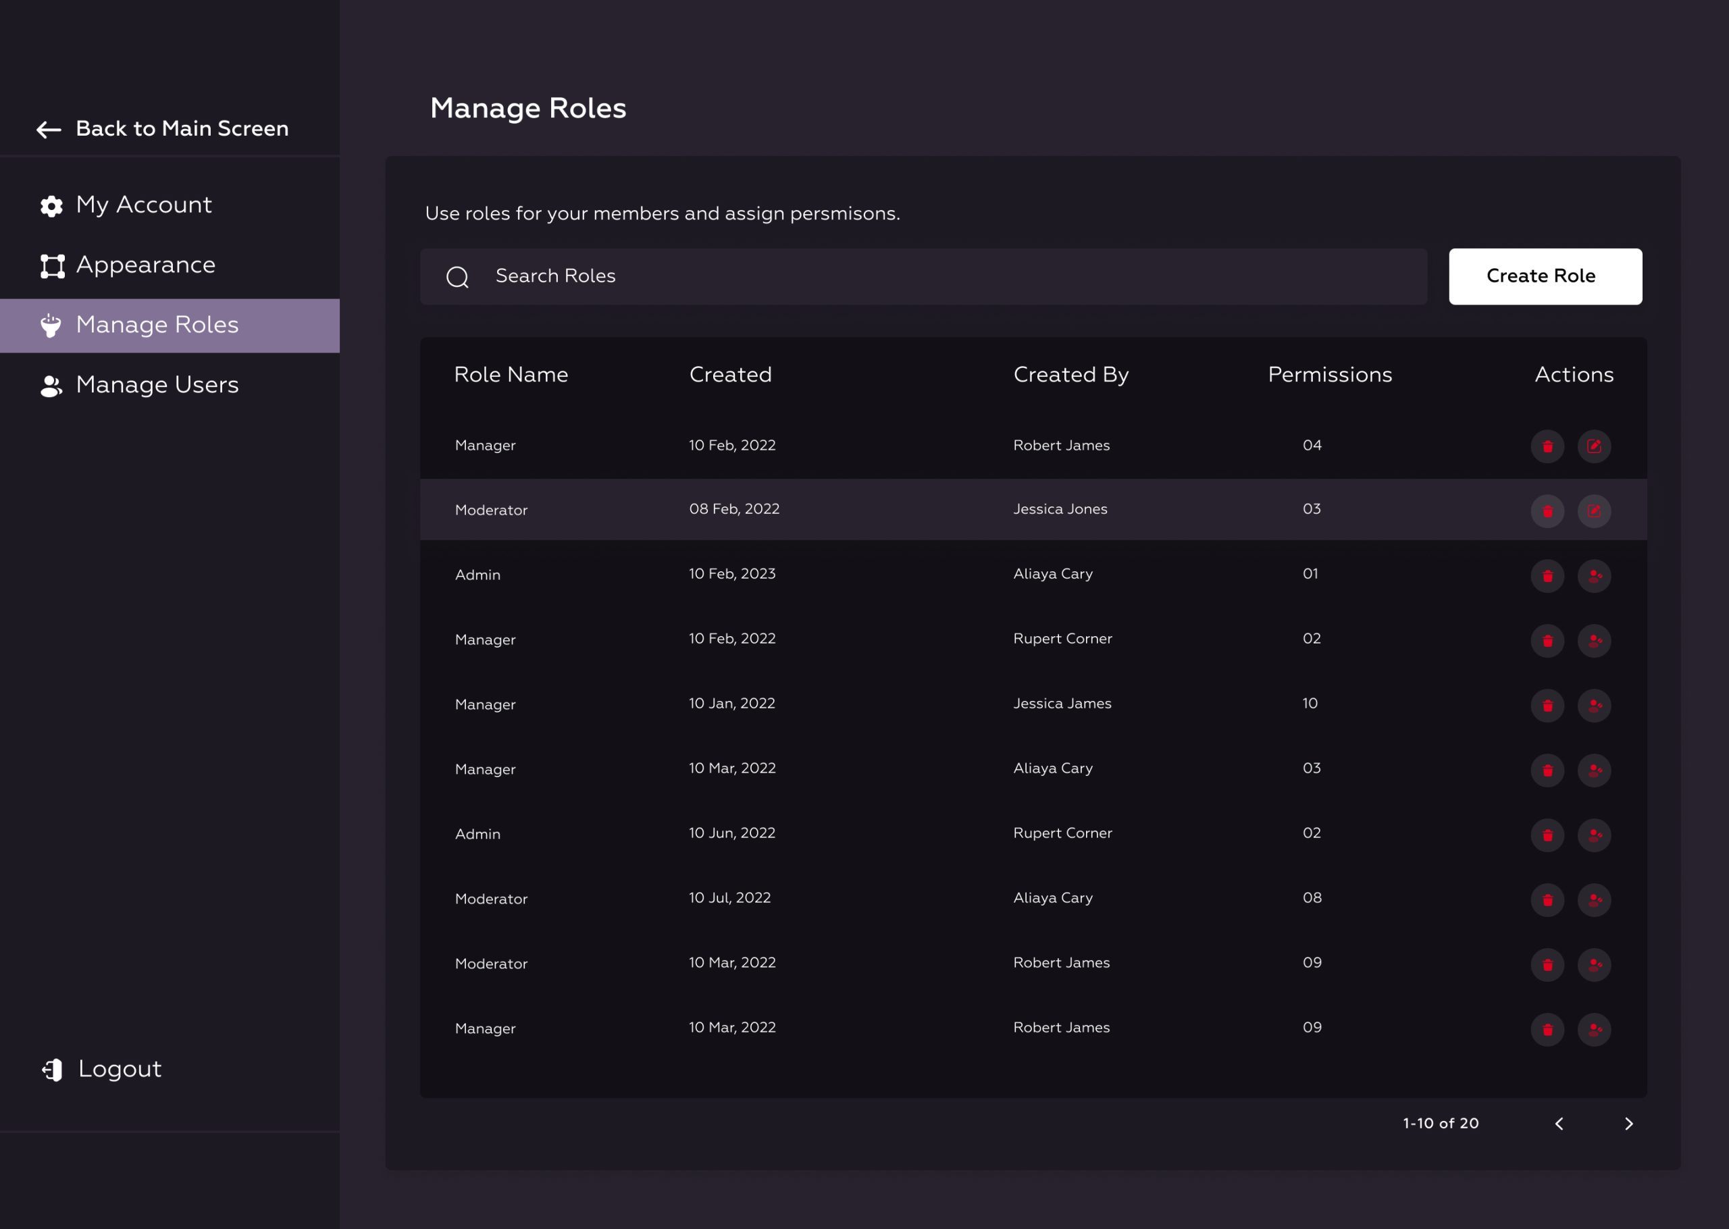Assign users to Moderator role with 08 permissions
This screenshot has width=1729, height=1229.
tap(1593, 899)
